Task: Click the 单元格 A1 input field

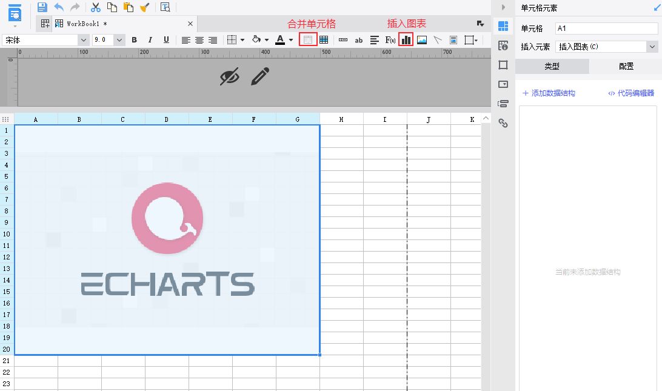Action: coord(606,28)
